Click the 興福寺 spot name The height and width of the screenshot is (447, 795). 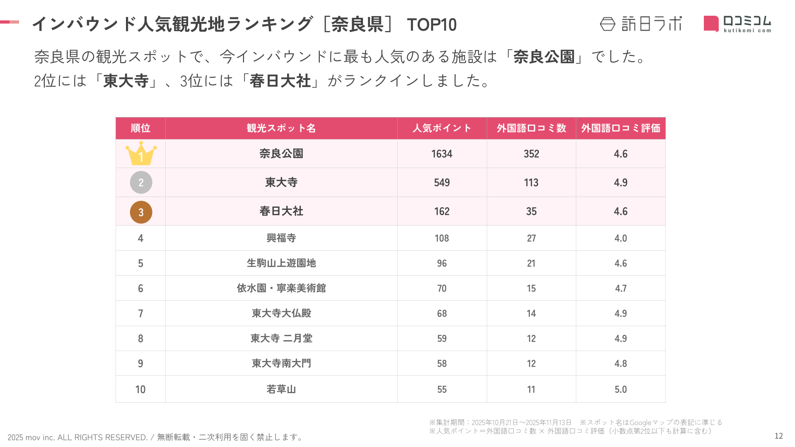[x=281, y=238]
